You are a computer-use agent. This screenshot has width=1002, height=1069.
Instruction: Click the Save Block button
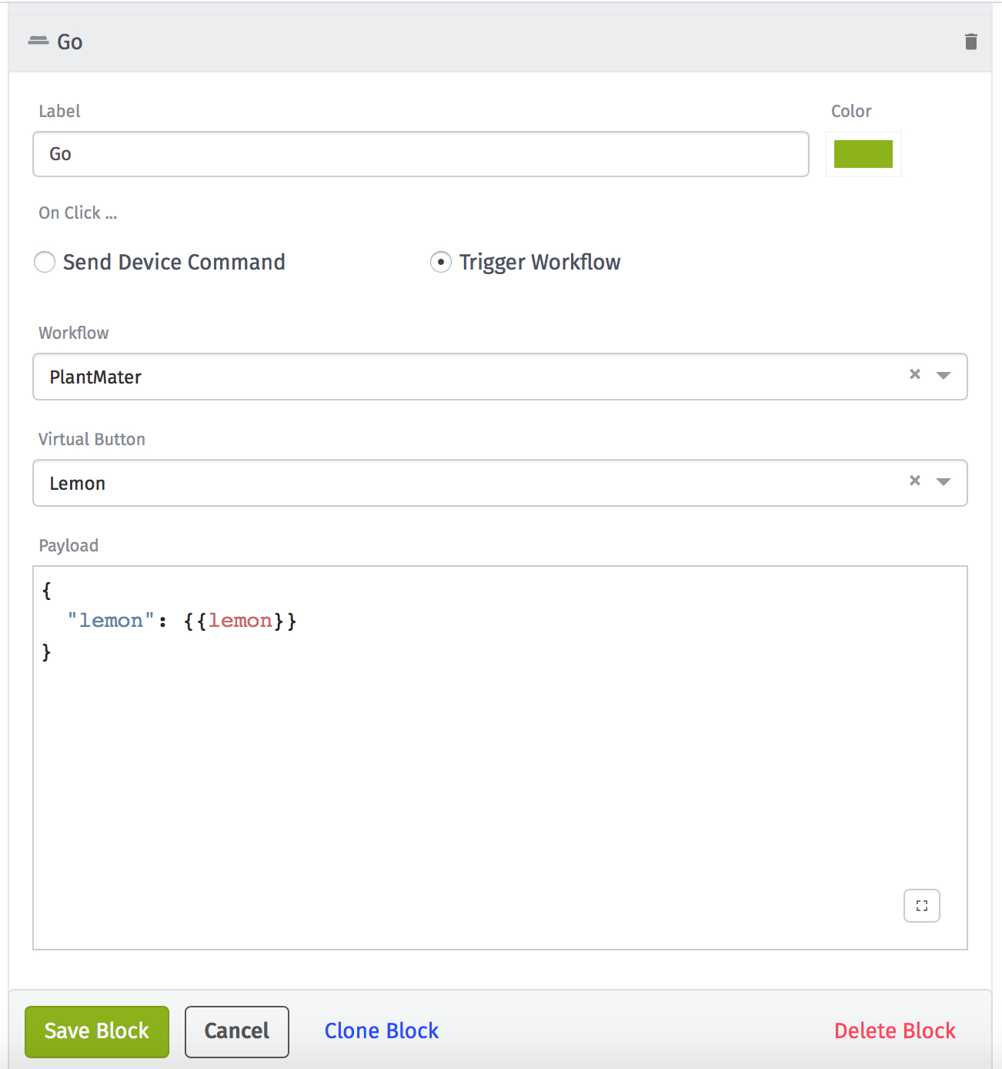(x=97, y=1031)
